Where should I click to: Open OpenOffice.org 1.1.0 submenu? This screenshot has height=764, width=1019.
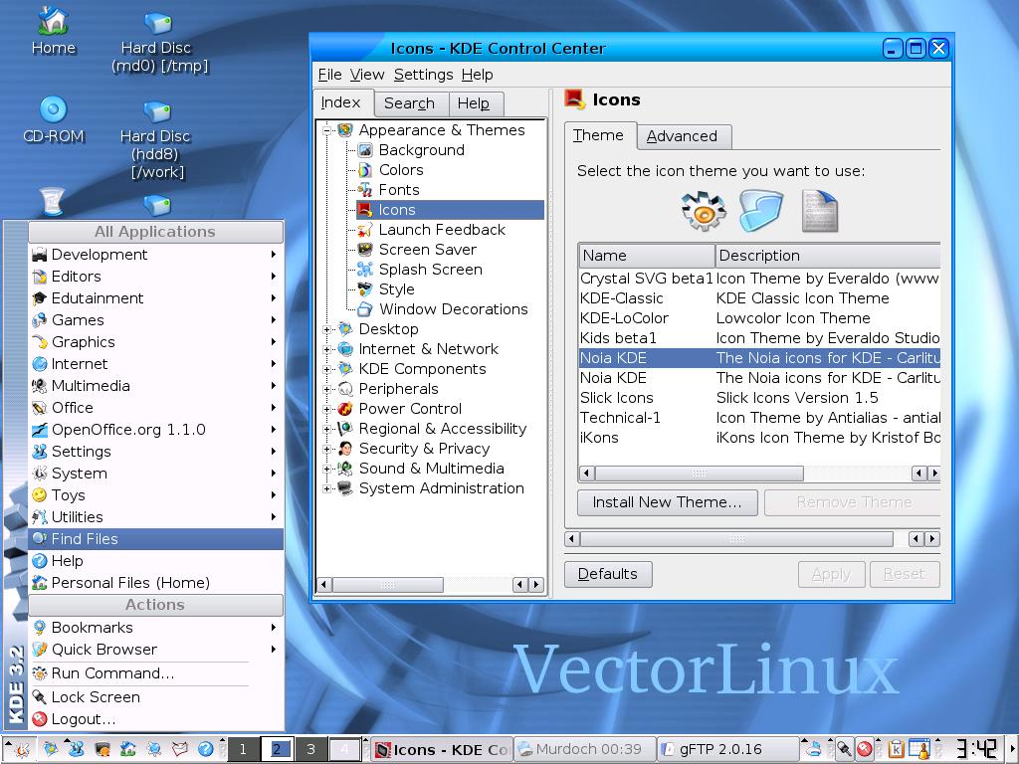coord(156,430)
